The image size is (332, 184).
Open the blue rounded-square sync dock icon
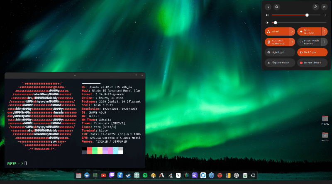[203, 175]
